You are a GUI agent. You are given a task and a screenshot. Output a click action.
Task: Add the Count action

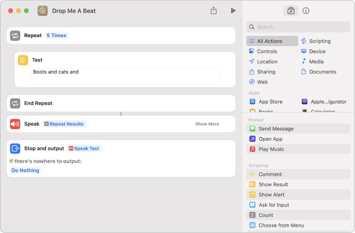(x=298, y=215)
